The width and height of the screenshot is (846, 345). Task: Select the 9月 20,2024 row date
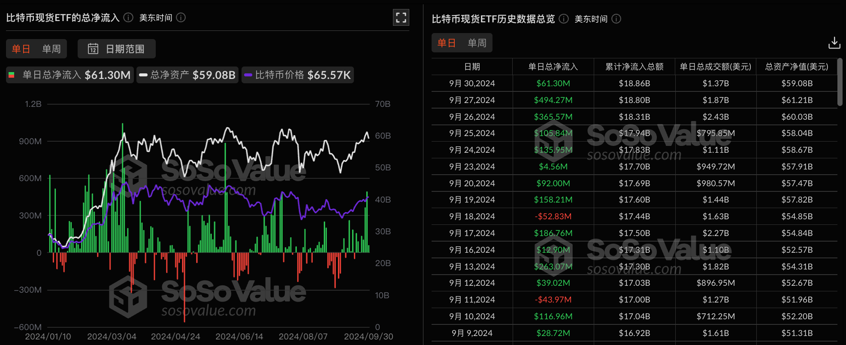pyautogui.click(x=472, y=183)
